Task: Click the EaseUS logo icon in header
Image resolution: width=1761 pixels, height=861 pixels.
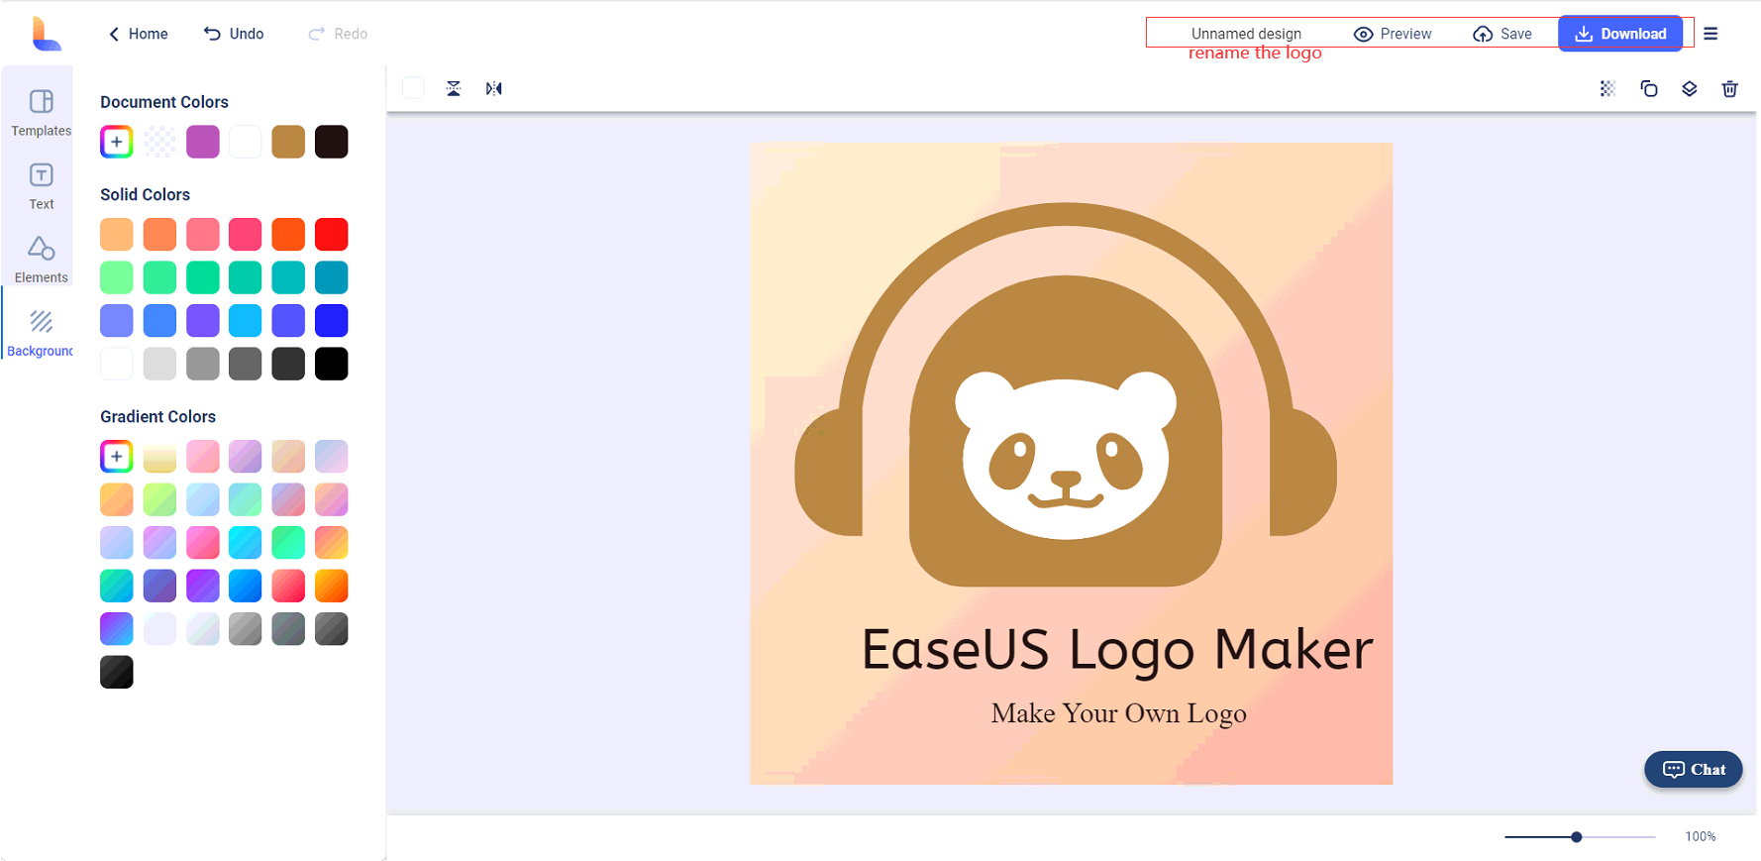Action: point(46,34)
